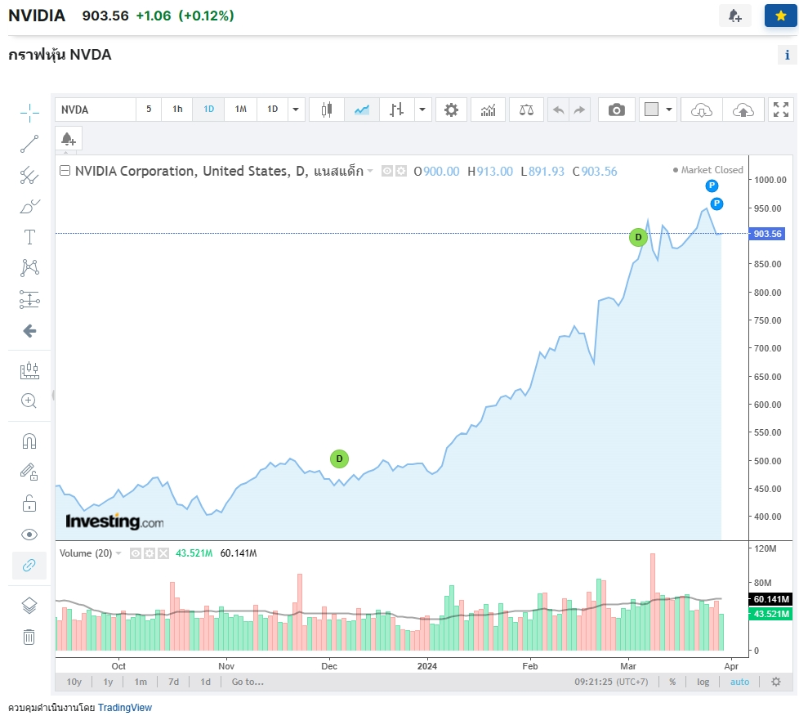Take a chart snapshot with camera icon
This screenshot has height=716, width=799.
coord(616,110)
